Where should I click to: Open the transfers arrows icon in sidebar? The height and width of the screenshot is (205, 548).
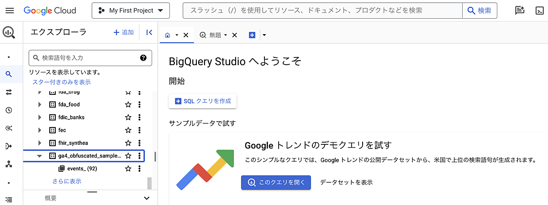coord(9,92)
